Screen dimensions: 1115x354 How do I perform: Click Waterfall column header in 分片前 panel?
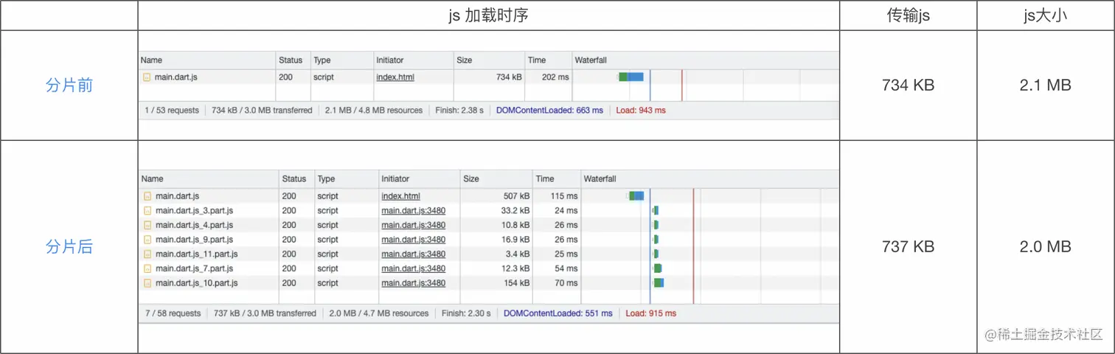706,60
